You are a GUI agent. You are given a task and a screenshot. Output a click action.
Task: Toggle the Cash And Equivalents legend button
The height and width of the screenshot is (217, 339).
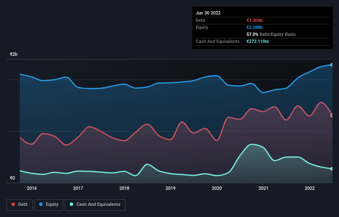(95, 205)
